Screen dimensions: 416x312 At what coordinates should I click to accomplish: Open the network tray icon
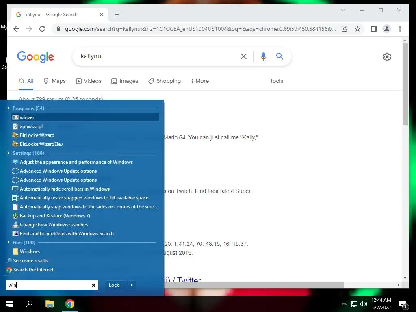coord(354,304)
